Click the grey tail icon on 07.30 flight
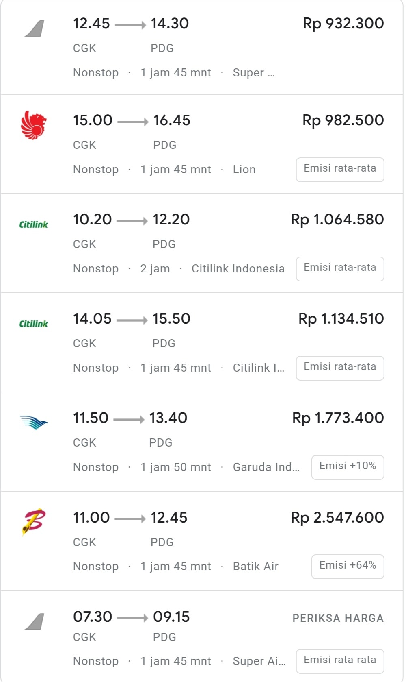The height and width of the screenshot is (682, 406). click(x=34, y=622)
